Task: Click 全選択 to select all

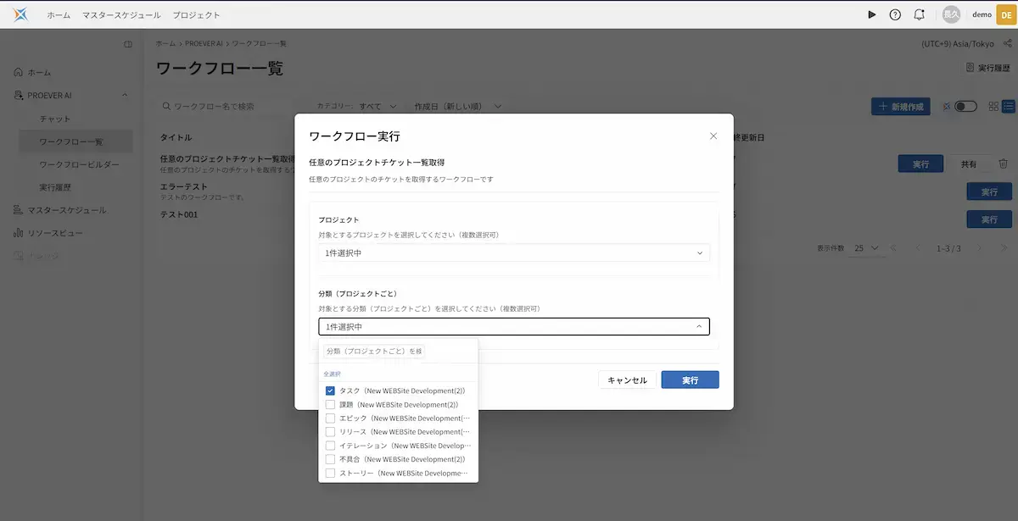Action: coord(332,374)
